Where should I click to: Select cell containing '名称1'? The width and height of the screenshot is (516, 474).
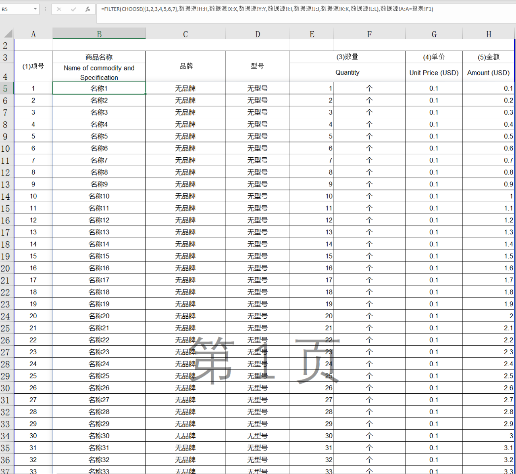point(99,88)
